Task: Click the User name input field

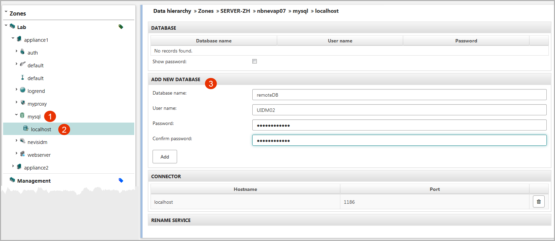Action: [x=399, y=110]
